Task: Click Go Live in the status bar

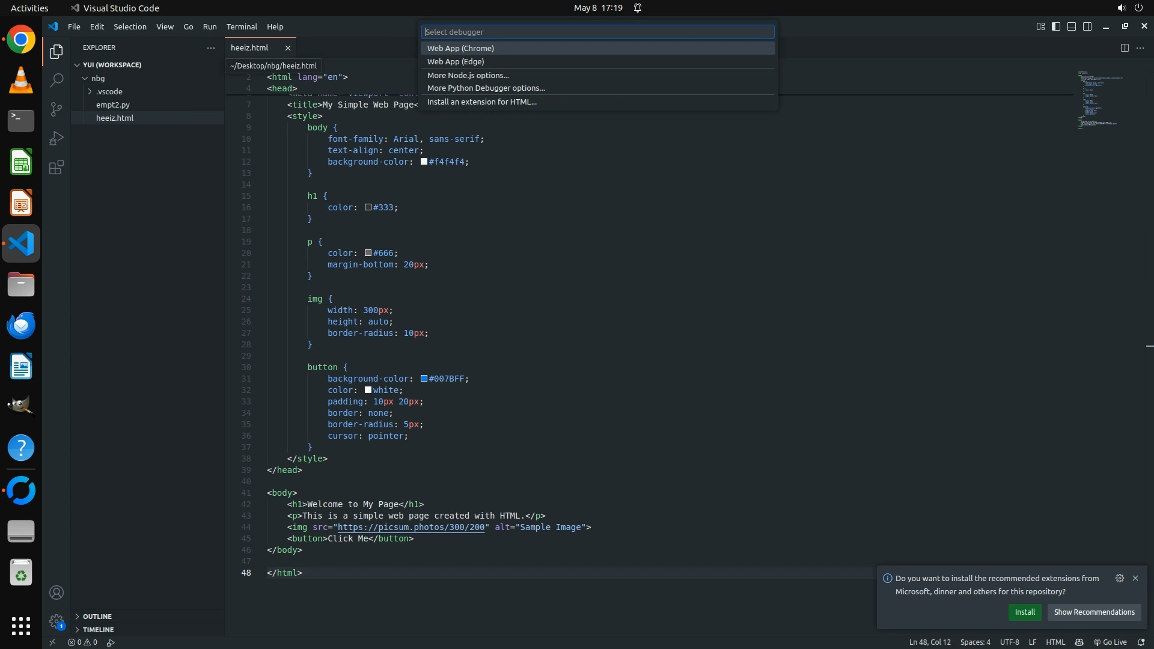Action: click(1110, 642)
